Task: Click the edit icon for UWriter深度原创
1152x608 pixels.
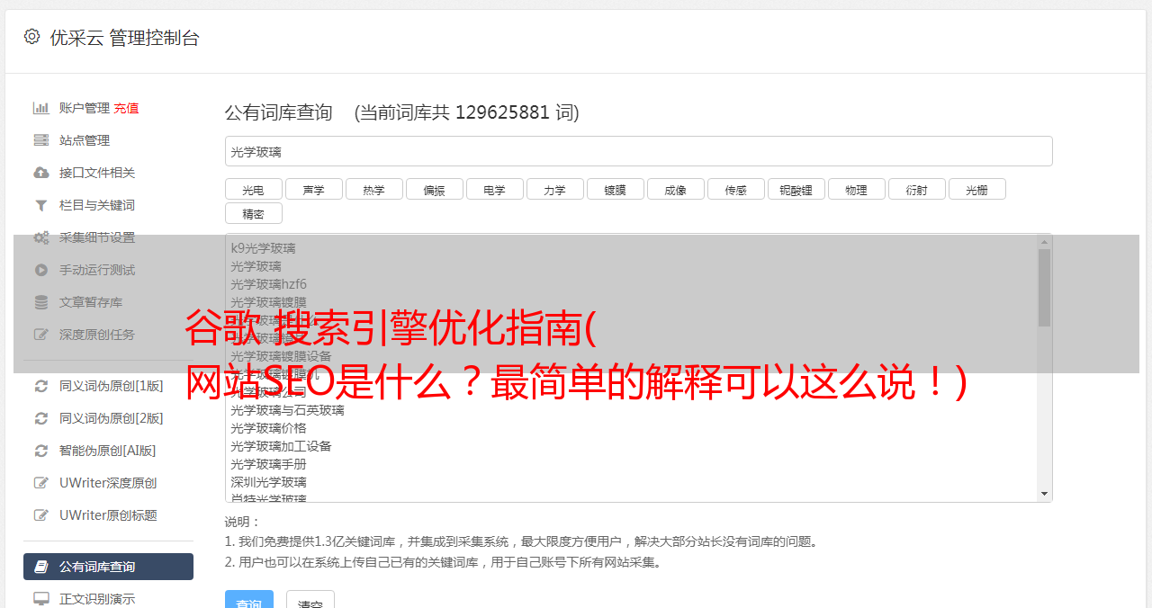Action: [x=41, y=483]
